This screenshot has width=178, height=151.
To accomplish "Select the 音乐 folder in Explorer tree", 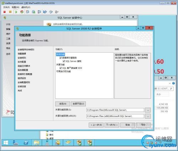I will click(51, 135).
